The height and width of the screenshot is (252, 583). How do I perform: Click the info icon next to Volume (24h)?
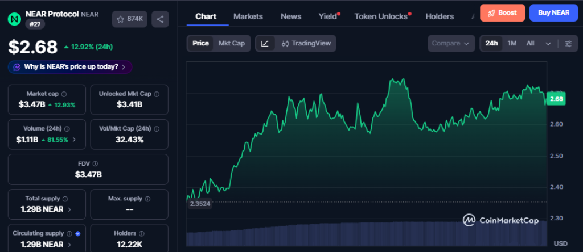(67, 129)
